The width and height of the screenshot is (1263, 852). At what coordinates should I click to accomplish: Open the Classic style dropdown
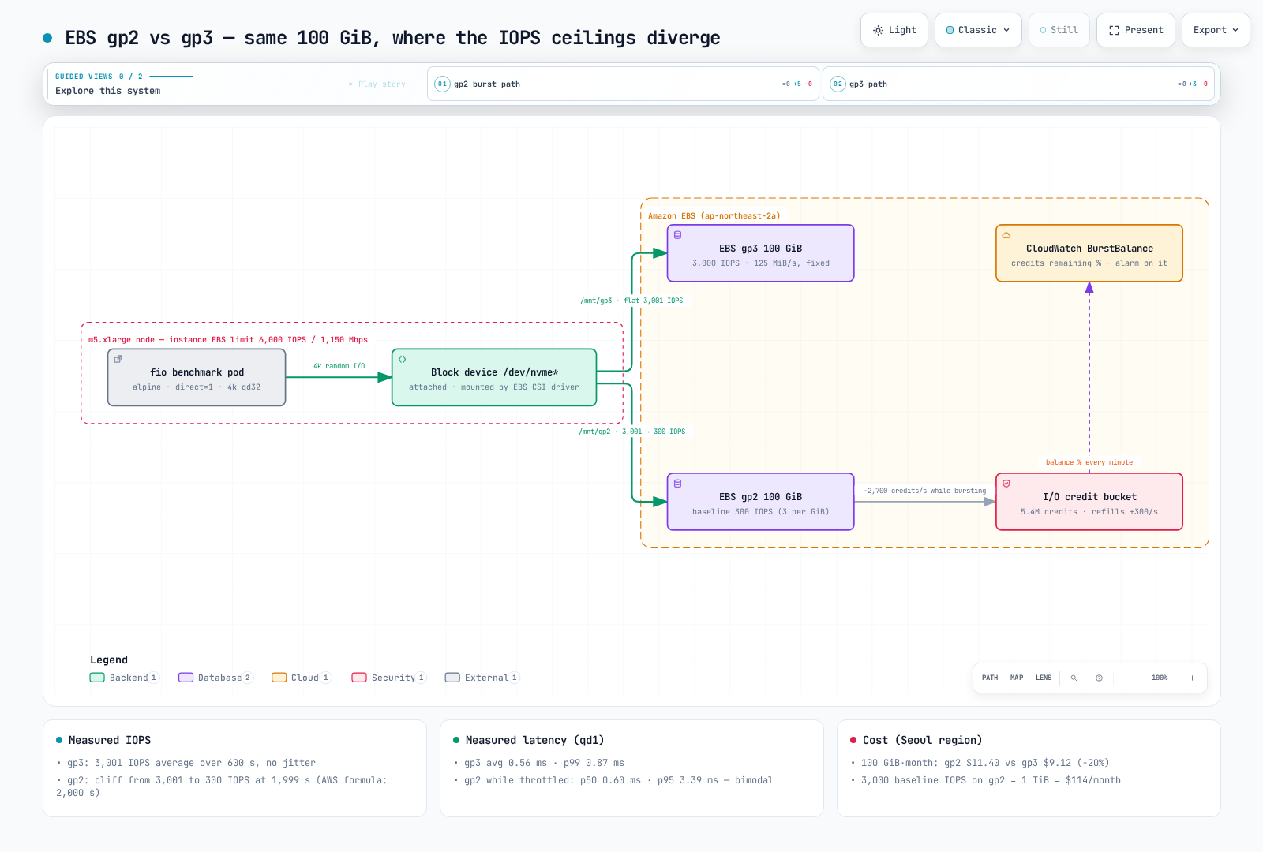978,30
